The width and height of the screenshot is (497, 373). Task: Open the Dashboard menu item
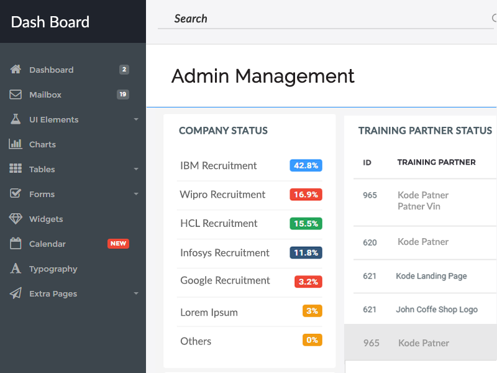(x=52, y=70)
